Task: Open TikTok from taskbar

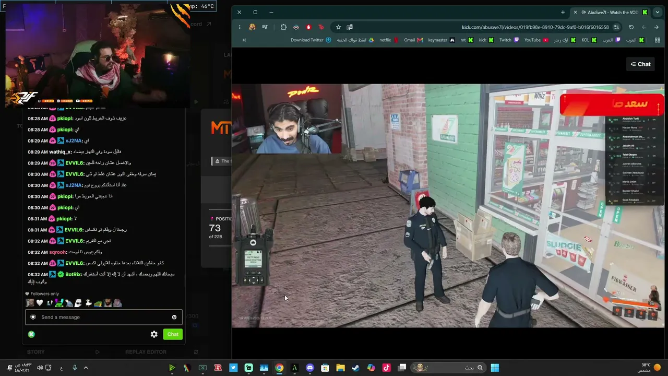Action: tap(386, 368)
